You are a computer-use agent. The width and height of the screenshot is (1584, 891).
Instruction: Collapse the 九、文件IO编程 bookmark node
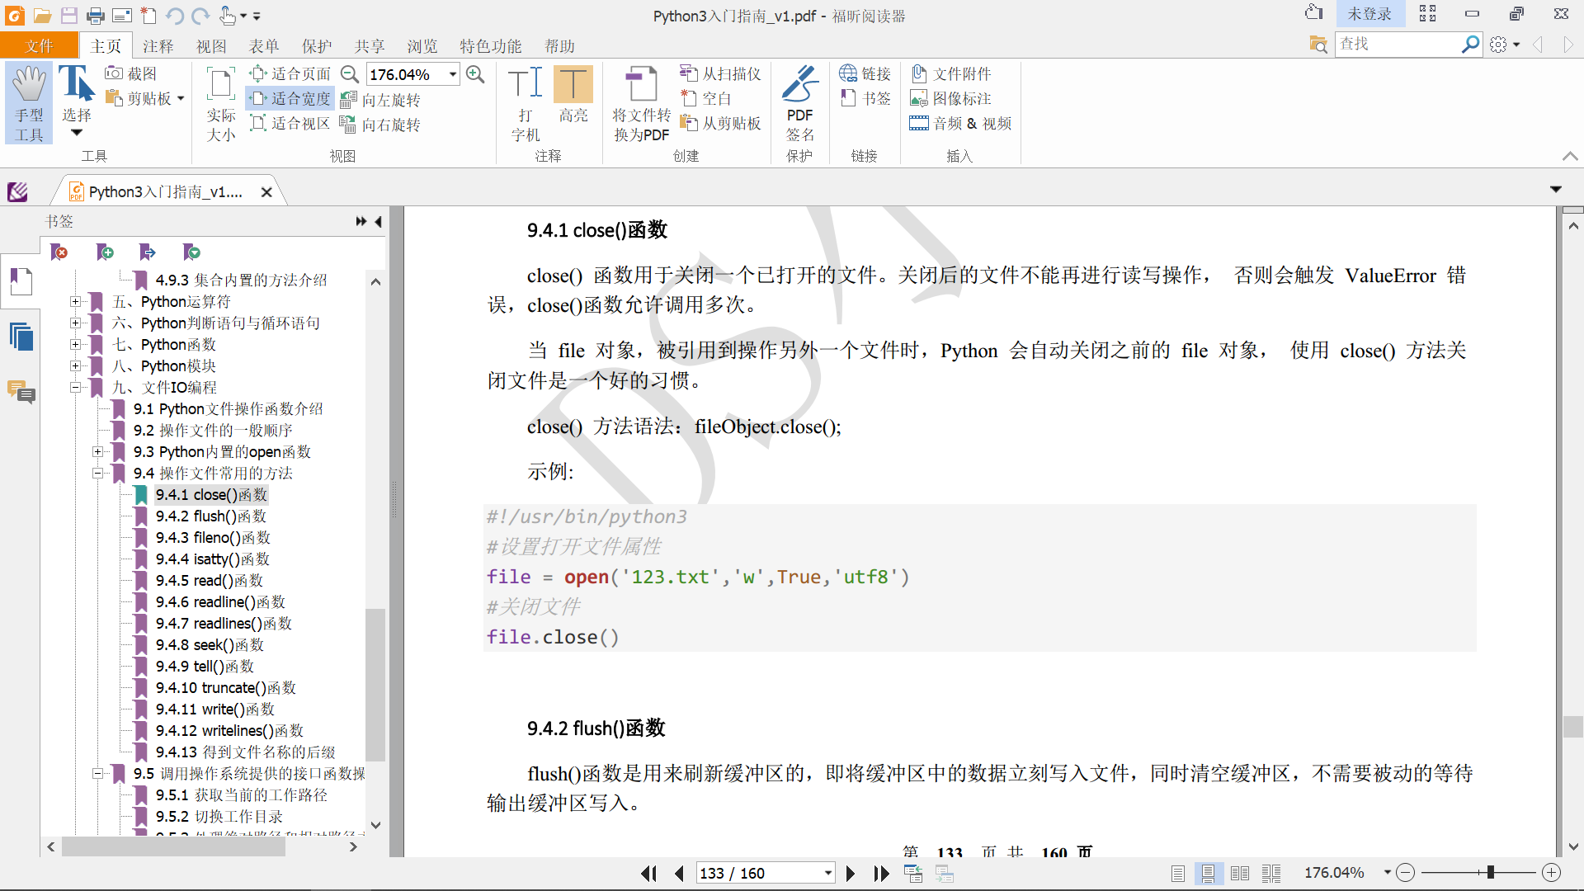tap(76, 387)
